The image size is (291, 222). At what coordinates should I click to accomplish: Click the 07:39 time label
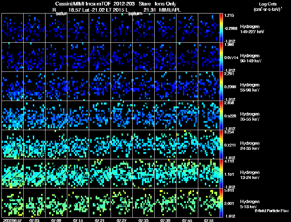[165, 220]
